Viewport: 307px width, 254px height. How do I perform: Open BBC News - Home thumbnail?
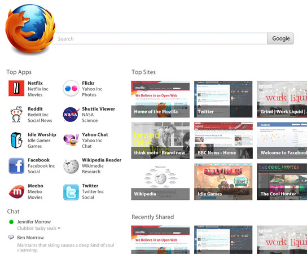tap(223, 141)
